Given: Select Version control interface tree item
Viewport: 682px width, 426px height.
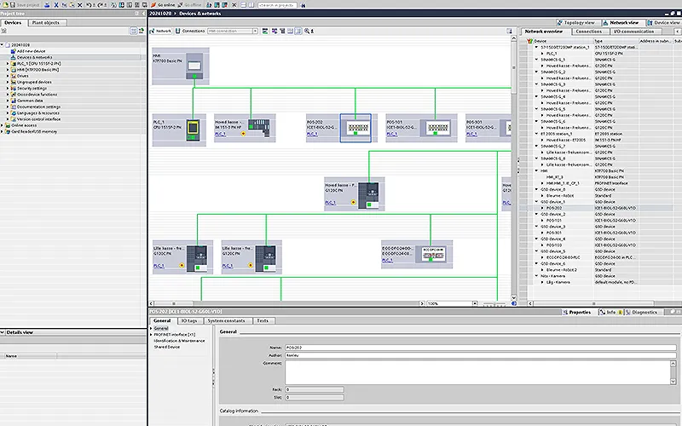Looking at the screenshot, I should coord(38,119).
